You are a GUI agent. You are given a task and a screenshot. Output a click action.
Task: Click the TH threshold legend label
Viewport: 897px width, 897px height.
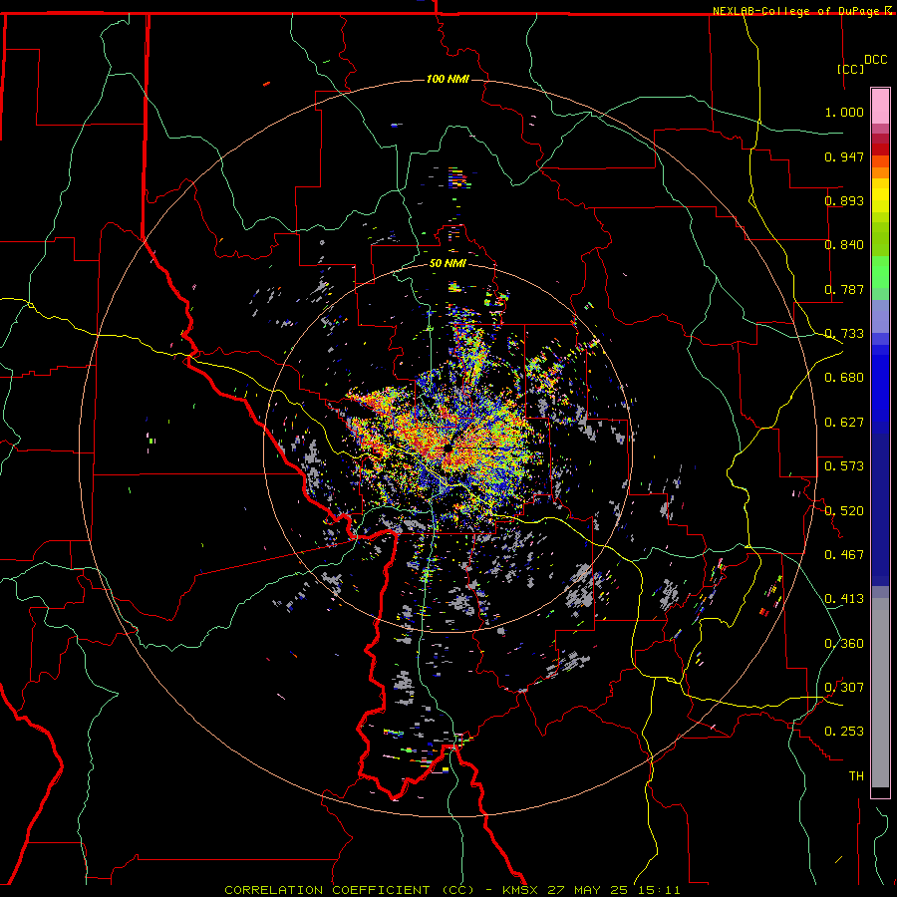856,776
